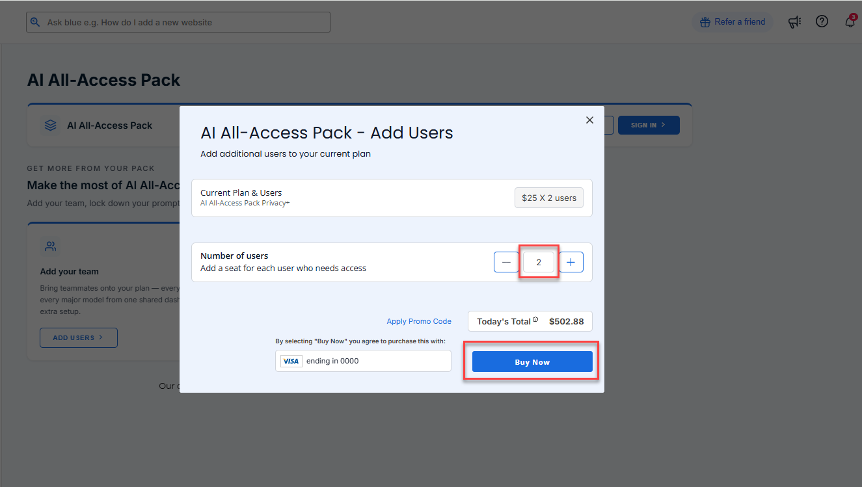This screenshot has height=487, width=862.
Task: Click the search magnifier icon
Action: (x=35, y=22)
